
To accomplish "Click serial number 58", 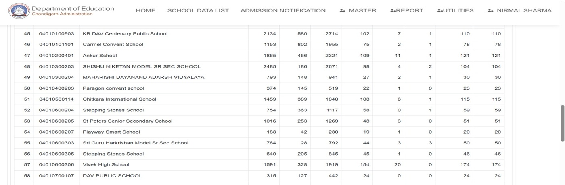I will click(x=27, y=176).
